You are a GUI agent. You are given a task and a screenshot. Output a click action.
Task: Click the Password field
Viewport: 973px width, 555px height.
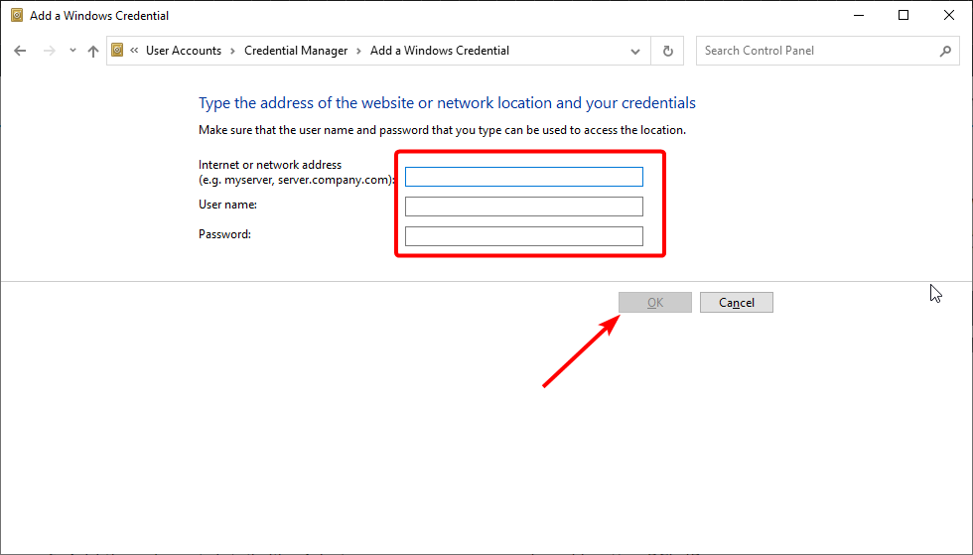(524, 236)
